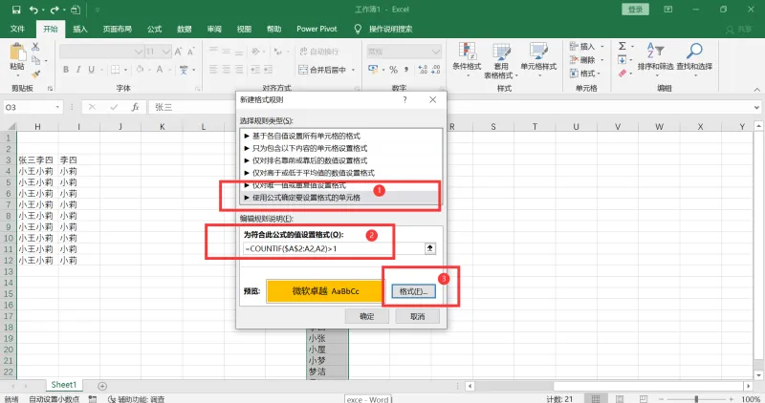Click the collapse dialog range selector icon
This screenshot has width=765, height=403.
tap(429, 248)
